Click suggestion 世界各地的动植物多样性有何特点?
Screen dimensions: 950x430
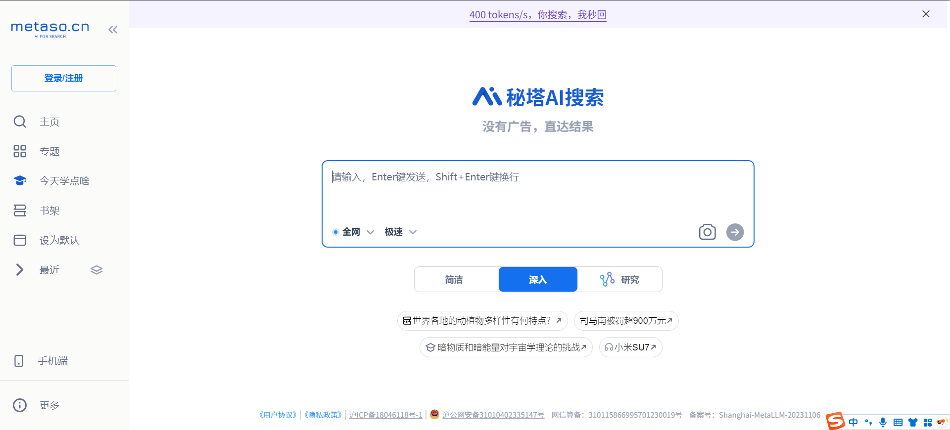point(482,321)
